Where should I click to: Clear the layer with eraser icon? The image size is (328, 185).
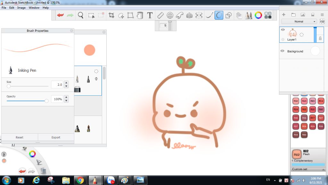click(313, 14)
